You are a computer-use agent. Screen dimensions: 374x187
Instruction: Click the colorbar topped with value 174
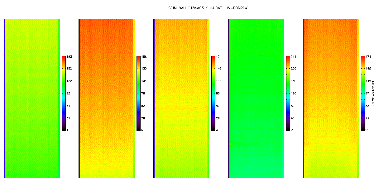363,93
